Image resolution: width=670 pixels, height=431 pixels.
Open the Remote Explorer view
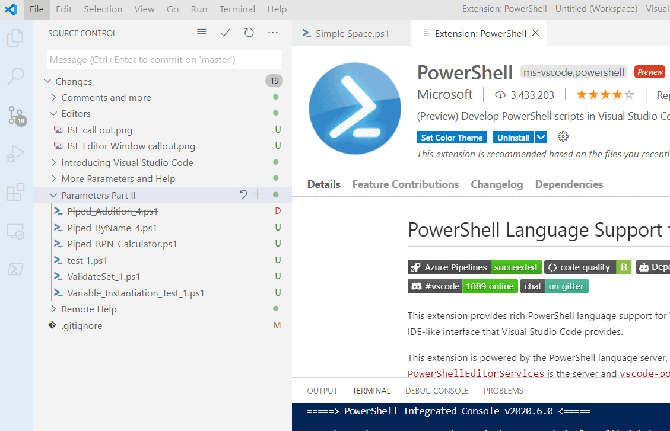(16, 231)
